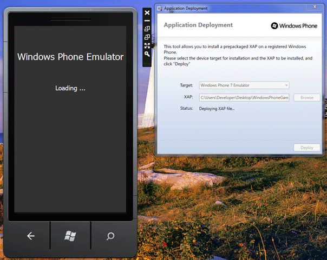Screen dimensions: 327x260
Task: Click the 'Application Deployment' heading
Action: click(198, 25)
